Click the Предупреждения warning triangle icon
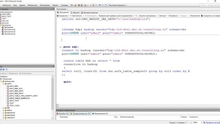Screen dimensions: 220x124 [x=71, y=114]
